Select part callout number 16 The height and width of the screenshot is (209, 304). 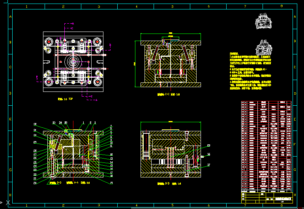(x=111, y=169)
